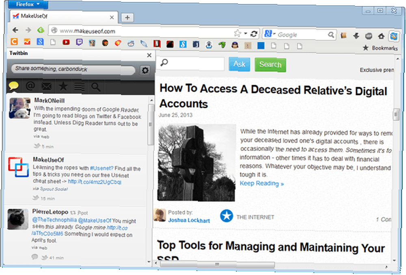Click the magnifier in the Google search box
The height and width of the screenshot is (275, 406).
tap(331, 34)
